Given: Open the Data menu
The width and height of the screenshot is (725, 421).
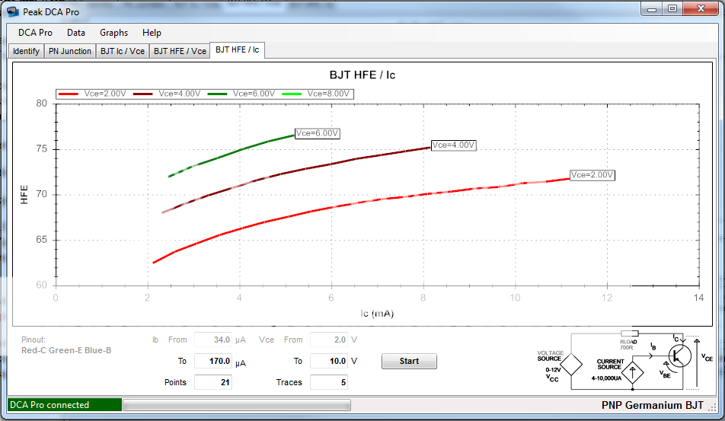Looking at the screenshot, I should (x=75, y=33).
